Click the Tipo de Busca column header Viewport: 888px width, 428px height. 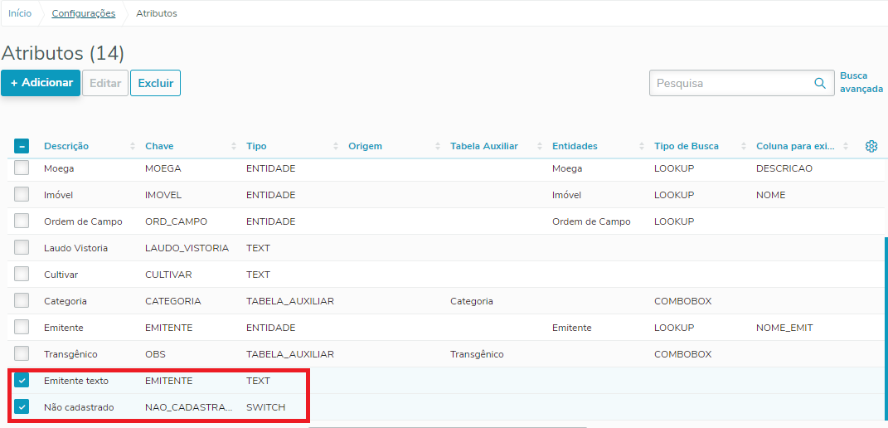687,146
